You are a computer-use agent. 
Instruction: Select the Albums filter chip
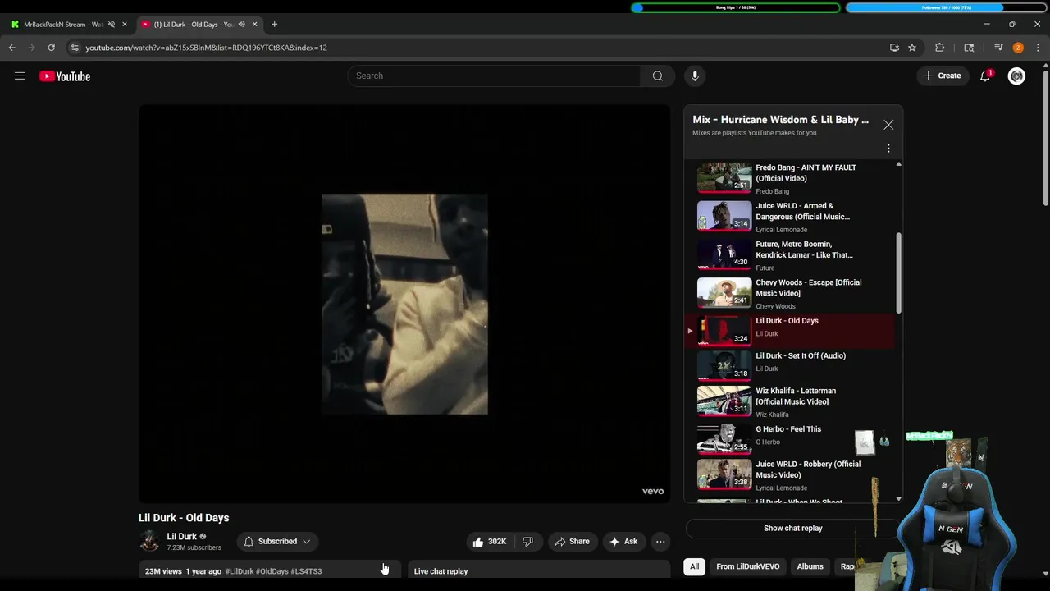tap(810, 566)
